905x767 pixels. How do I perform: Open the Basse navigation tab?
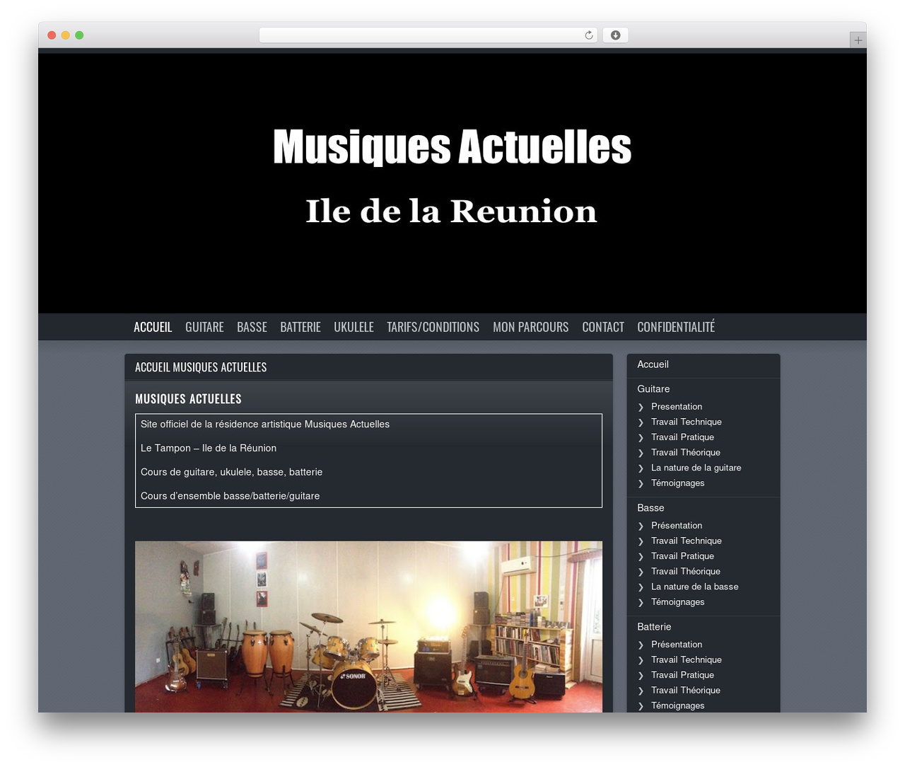coord(252,327)
